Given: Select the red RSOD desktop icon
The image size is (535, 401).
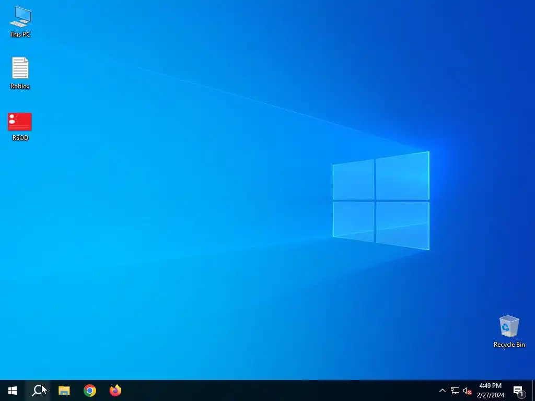Looking at the screenshot, I should point(20,126).
